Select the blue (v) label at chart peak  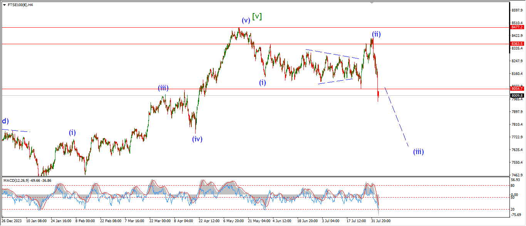[246, 20]
